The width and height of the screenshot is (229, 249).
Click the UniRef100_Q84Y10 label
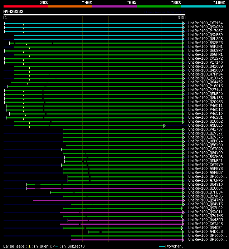click(205, 184)
